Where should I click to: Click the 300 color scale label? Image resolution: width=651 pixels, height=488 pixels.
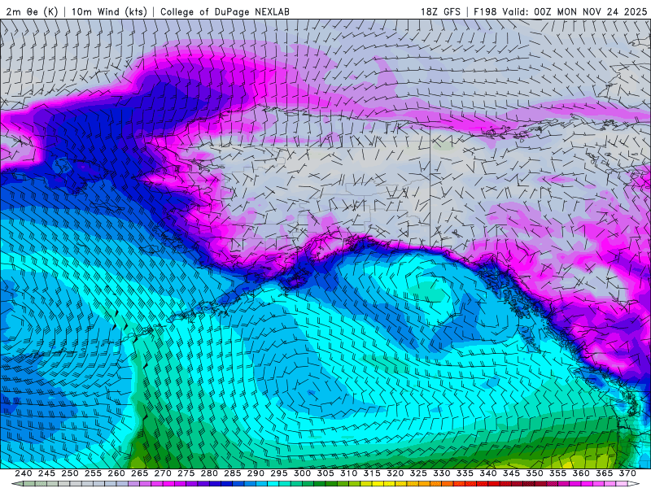302,473
